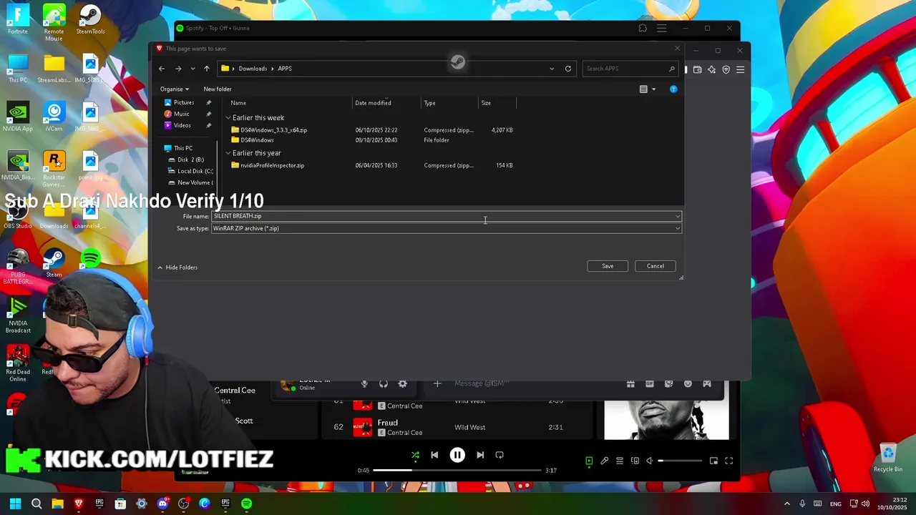Adjust the Spotify volume slider

pyautogui.click(x=680, y=461)
